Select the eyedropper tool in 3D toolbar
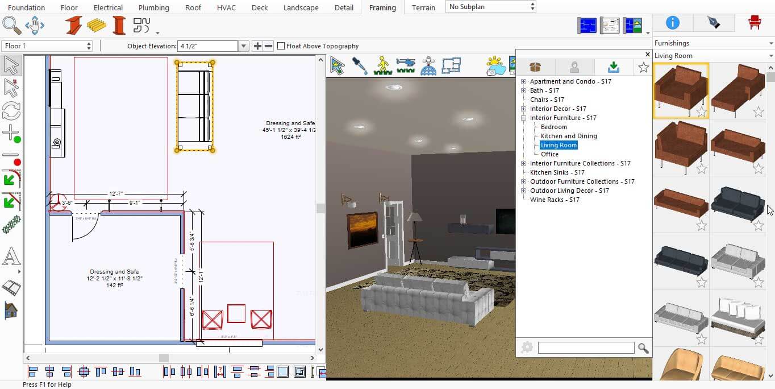 point(360,66)
